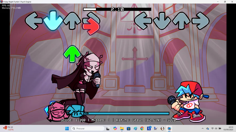236x132 pixels.
Task: Open the penguin app on the taskbar
Action: (162, 128)
